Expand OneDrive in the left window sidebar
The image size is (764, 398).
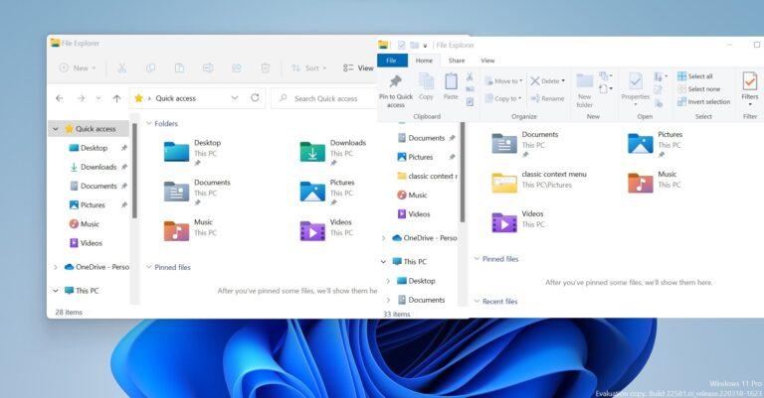click(55, 267)
